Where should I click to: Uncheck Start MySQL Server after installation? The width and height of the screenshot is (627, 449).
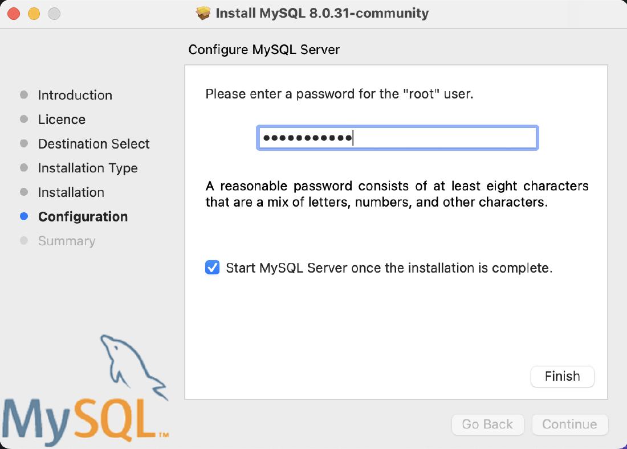click(x=213, y=267)
